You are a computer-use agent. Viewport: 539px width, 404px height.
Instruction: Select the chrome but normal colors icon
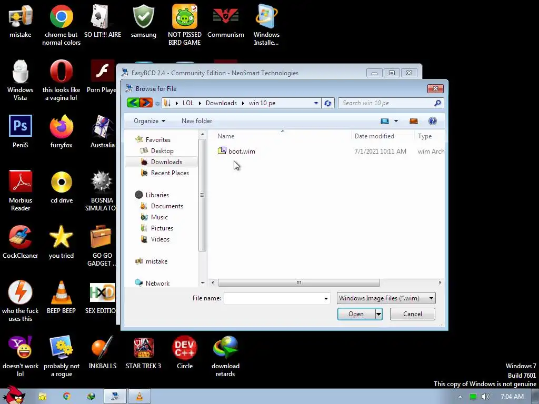(61, 25)
